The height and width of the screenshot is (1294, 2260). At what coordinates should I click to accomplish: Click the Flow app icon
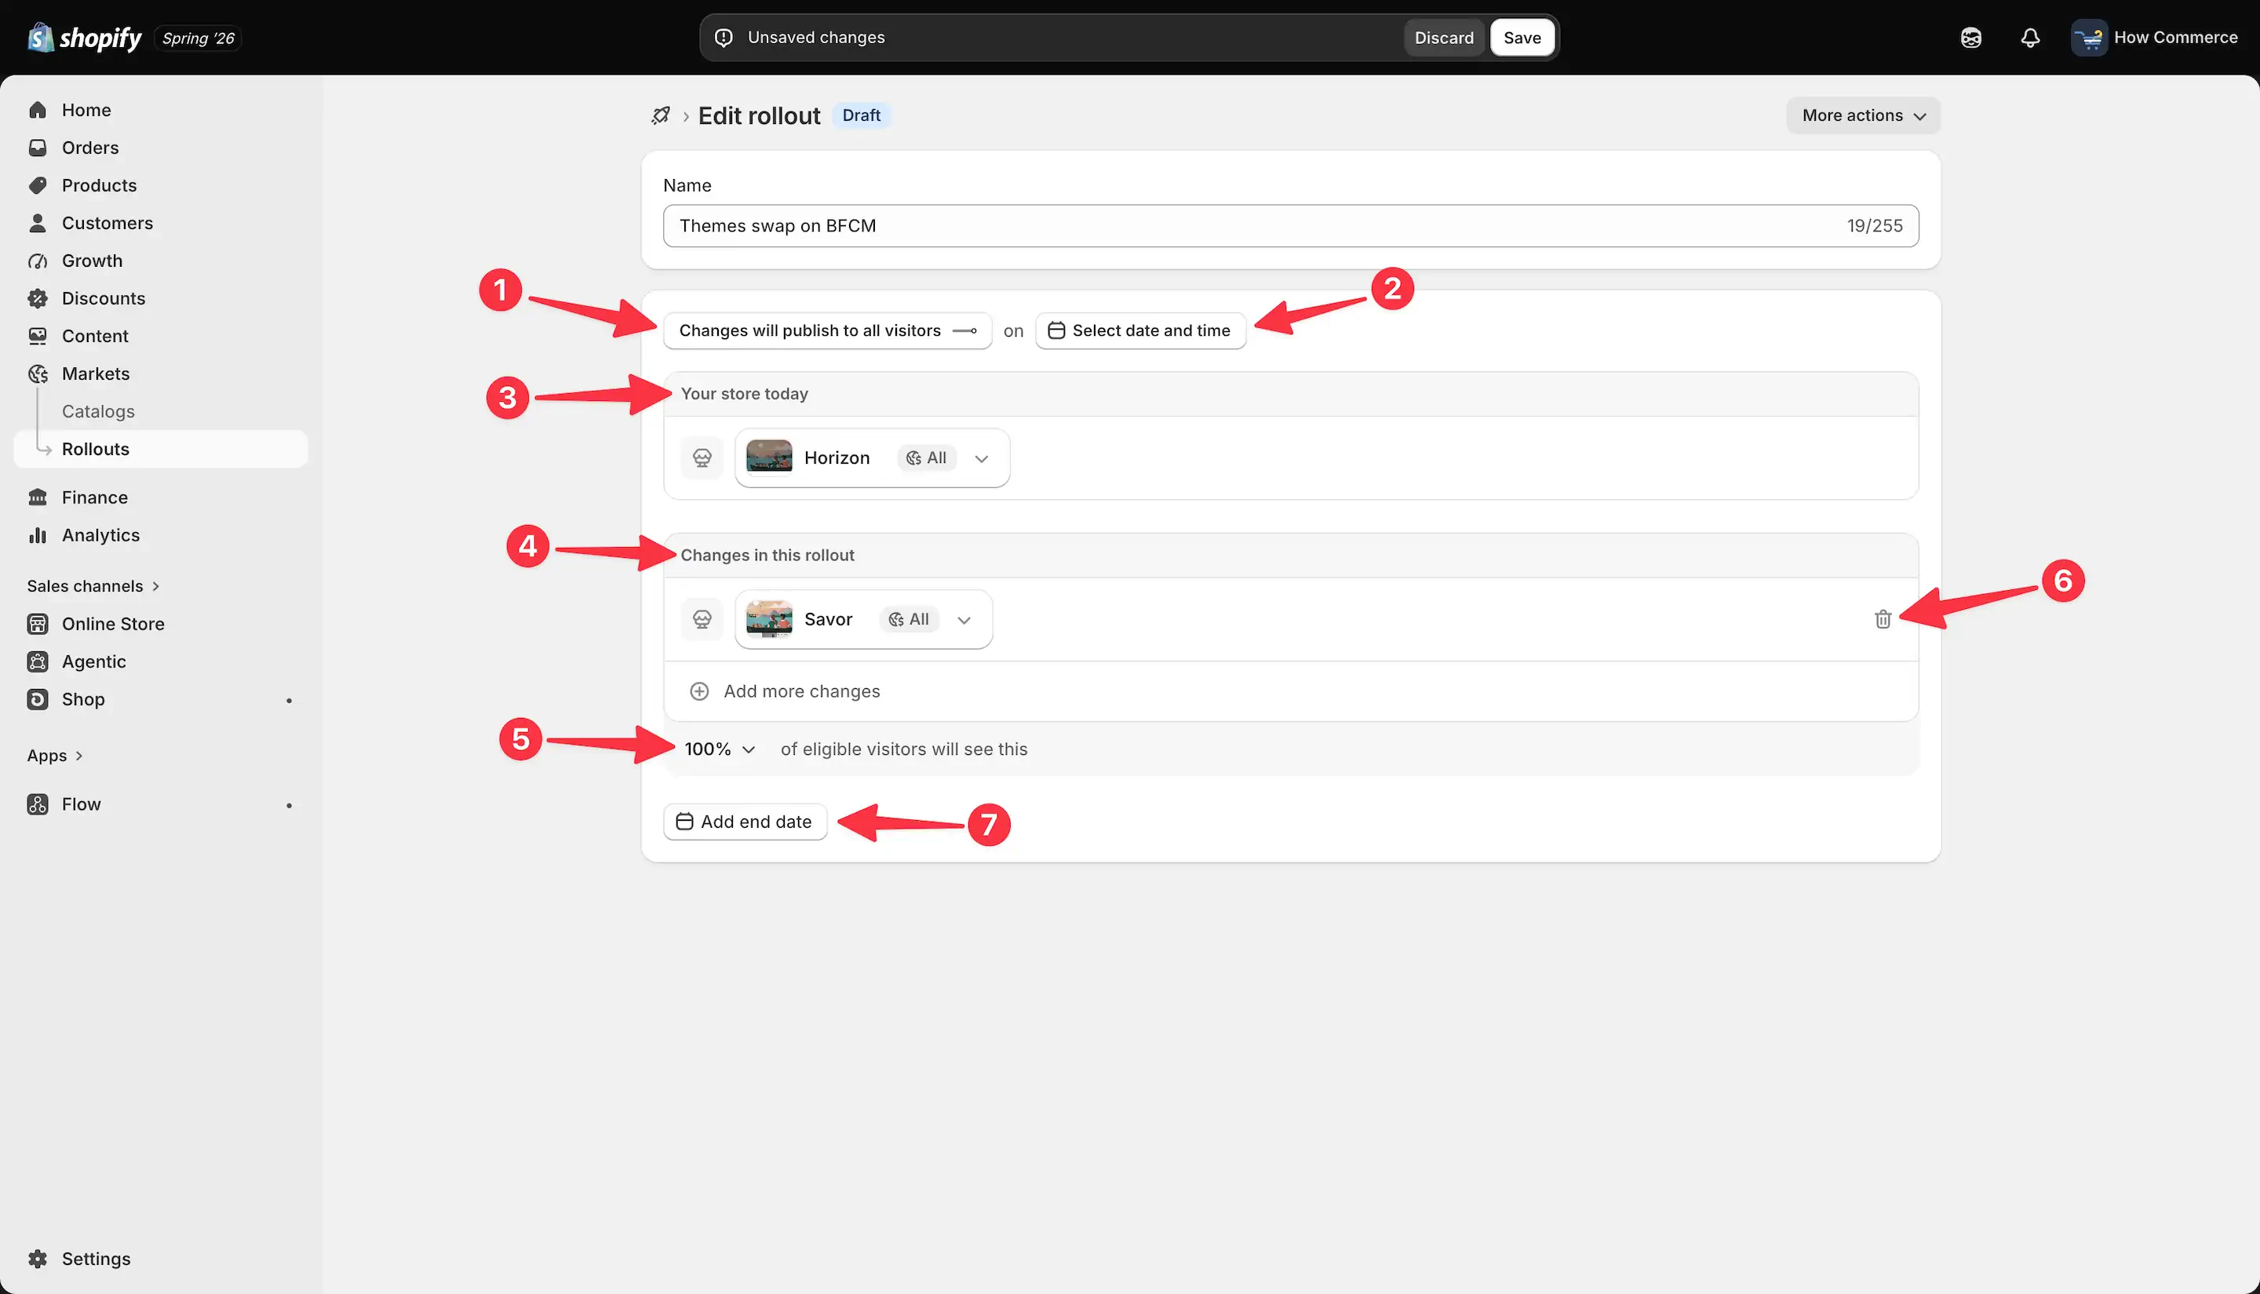point(38,804)
